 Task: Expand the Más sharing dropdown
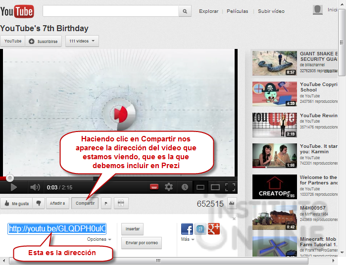pyautogui.click(x=188, y=239)
